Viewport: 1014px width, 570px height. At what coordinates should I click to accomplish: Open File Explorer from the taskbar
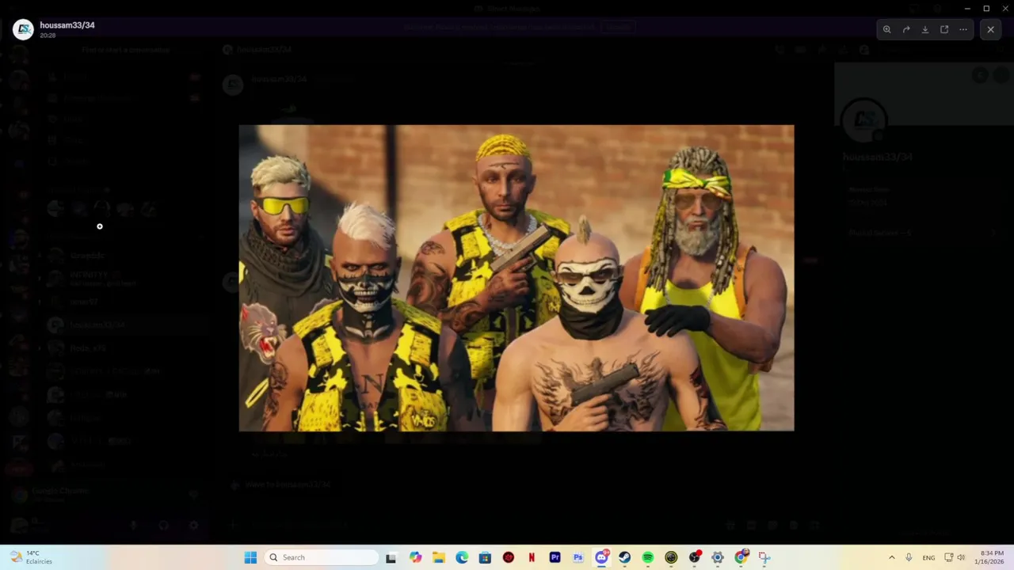coord(439,557)
